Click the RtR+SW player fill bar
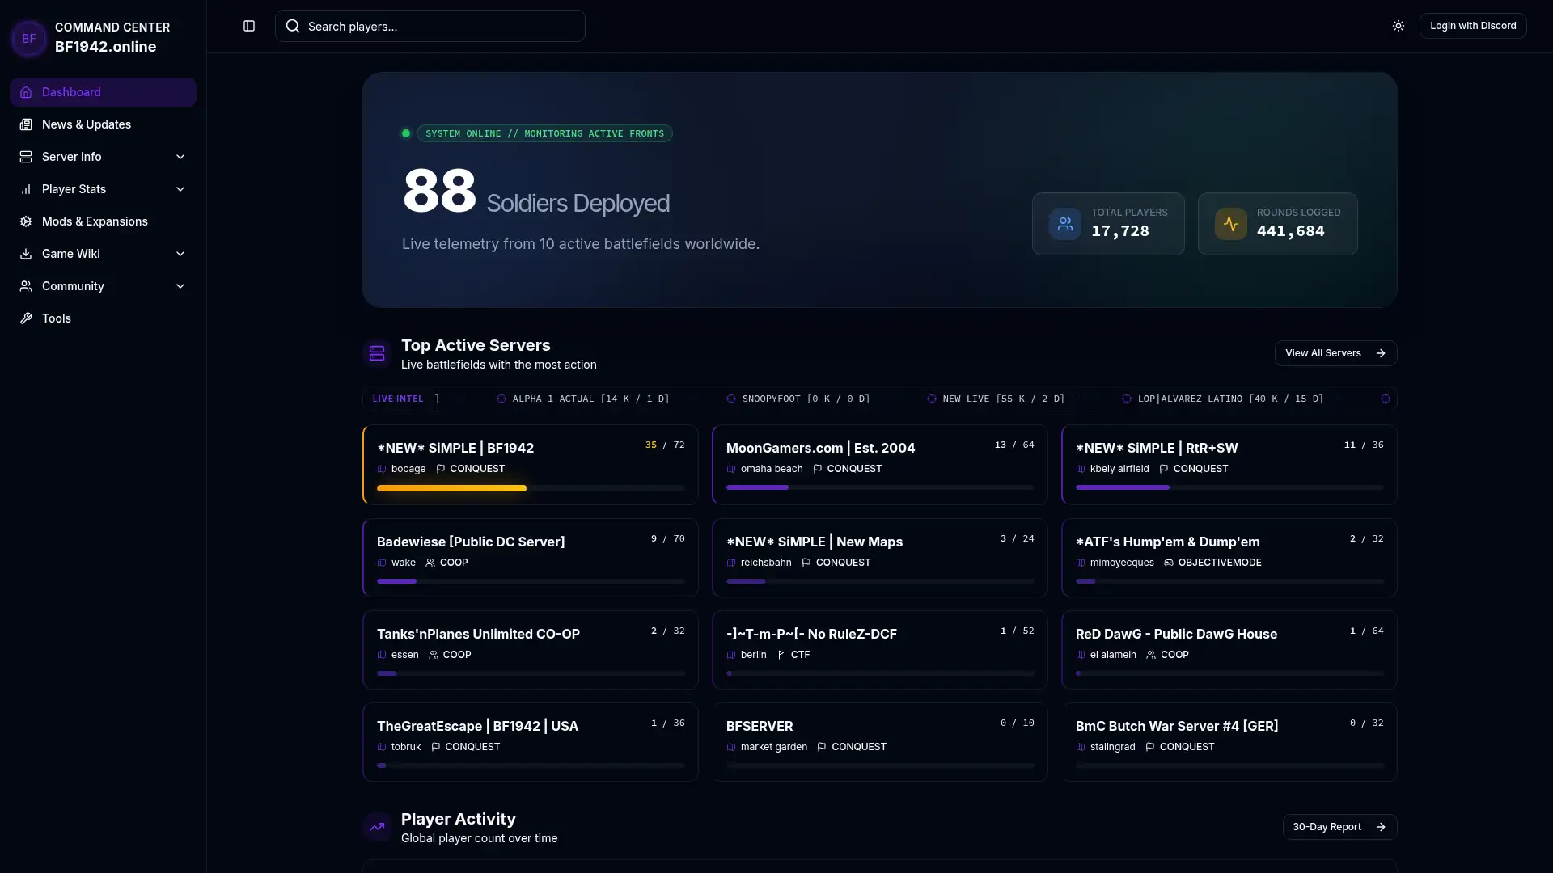The height and width of the screenshot is (873, 1553). pyautogui.click(x=1123, y=488)
